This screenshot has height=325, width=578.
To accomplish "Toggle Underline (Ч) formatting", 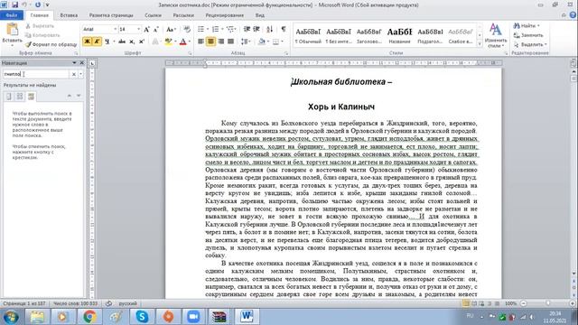I will (x=107, y=42).
